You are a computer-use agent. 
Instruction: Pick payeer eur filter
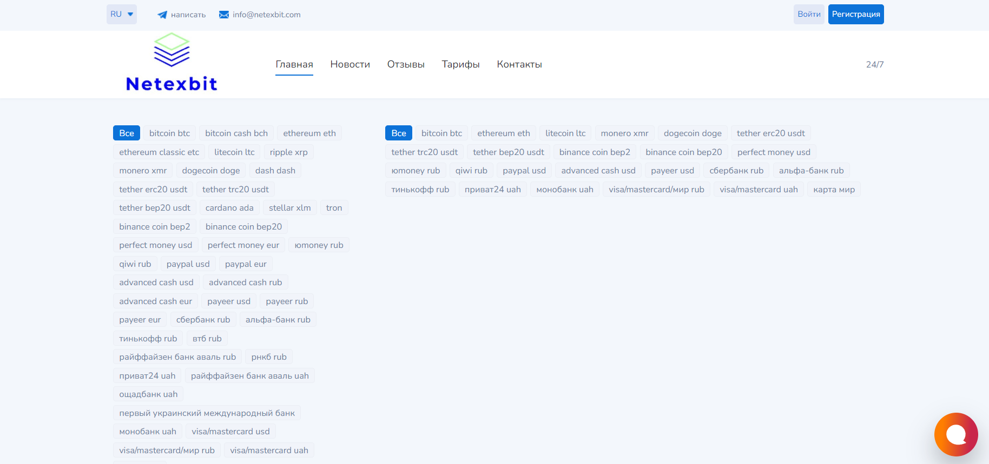pos(140,320)
